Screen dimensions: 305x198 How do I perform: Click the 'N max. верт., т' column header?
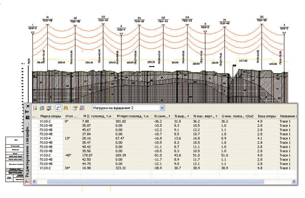(205, 116)
